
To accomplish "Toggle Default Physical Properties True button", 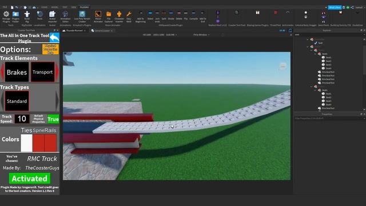I will click(53, 119).
